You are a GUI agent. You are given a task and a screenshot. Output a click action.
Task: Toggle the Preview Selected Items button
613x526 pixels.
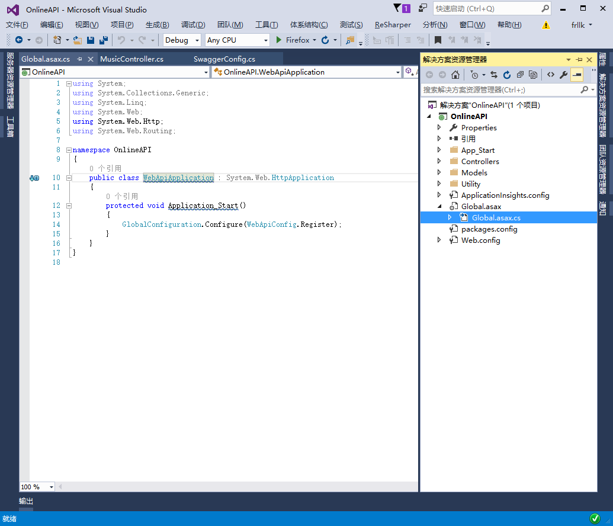(577, 75)
